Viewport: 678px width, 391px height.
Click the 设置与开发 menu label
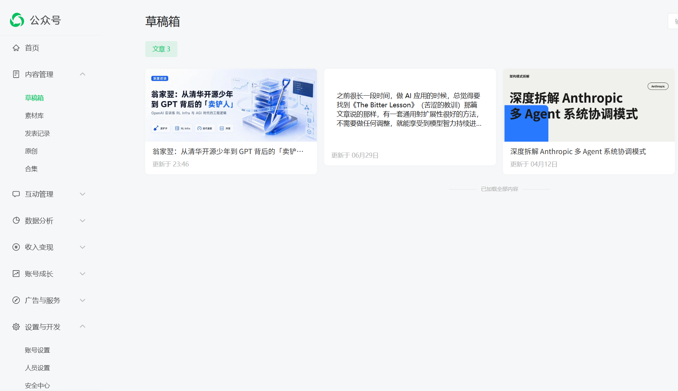pos(43,327)
